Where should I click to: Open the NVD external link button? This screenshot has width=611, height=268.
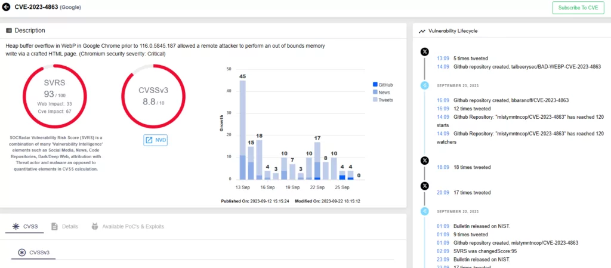click(x=156, y=140)
